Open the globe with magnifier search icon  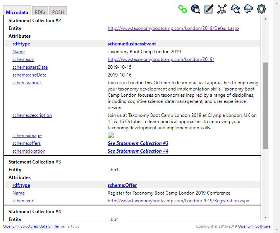click(196, 9)
